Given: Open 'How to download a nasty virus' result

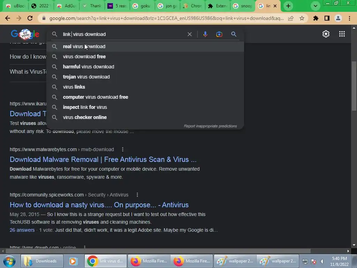Looking at the screenshot, I should click(99, 205).
